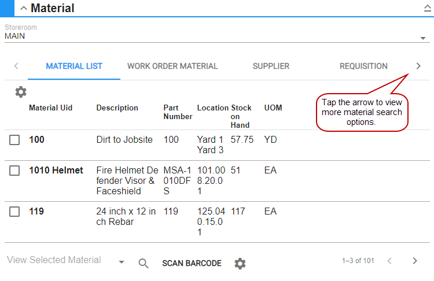Select the 1010 Helmet row checkbox
The image size is (434, 281).
tap(15, 171)
